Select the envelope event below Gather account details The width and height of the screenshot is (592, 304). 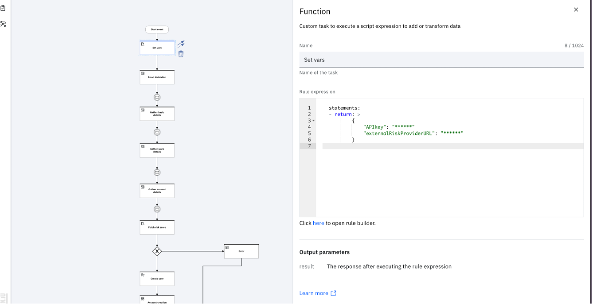click(157, 209)
